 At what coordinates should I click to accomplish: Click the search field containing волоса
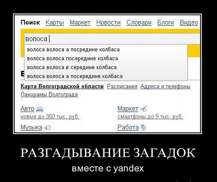(112, 39)
